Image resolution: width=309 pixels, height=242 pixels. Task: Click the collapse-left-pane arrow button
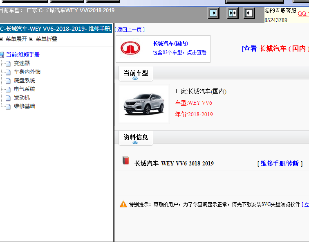coord(249,14)
